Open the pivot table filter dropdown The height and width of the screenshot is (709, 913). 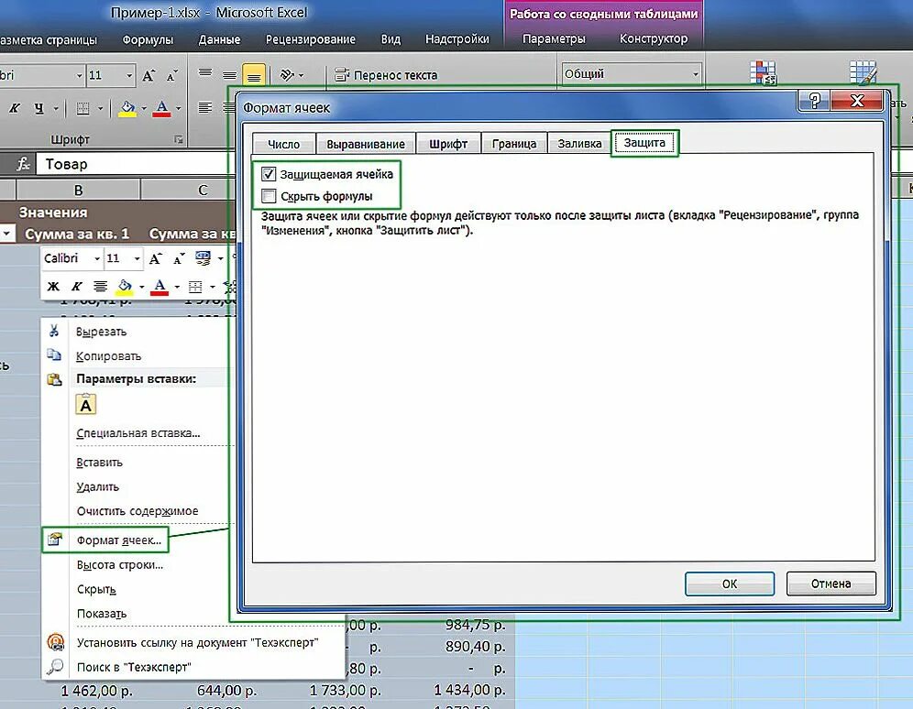[x=7, y=234]
